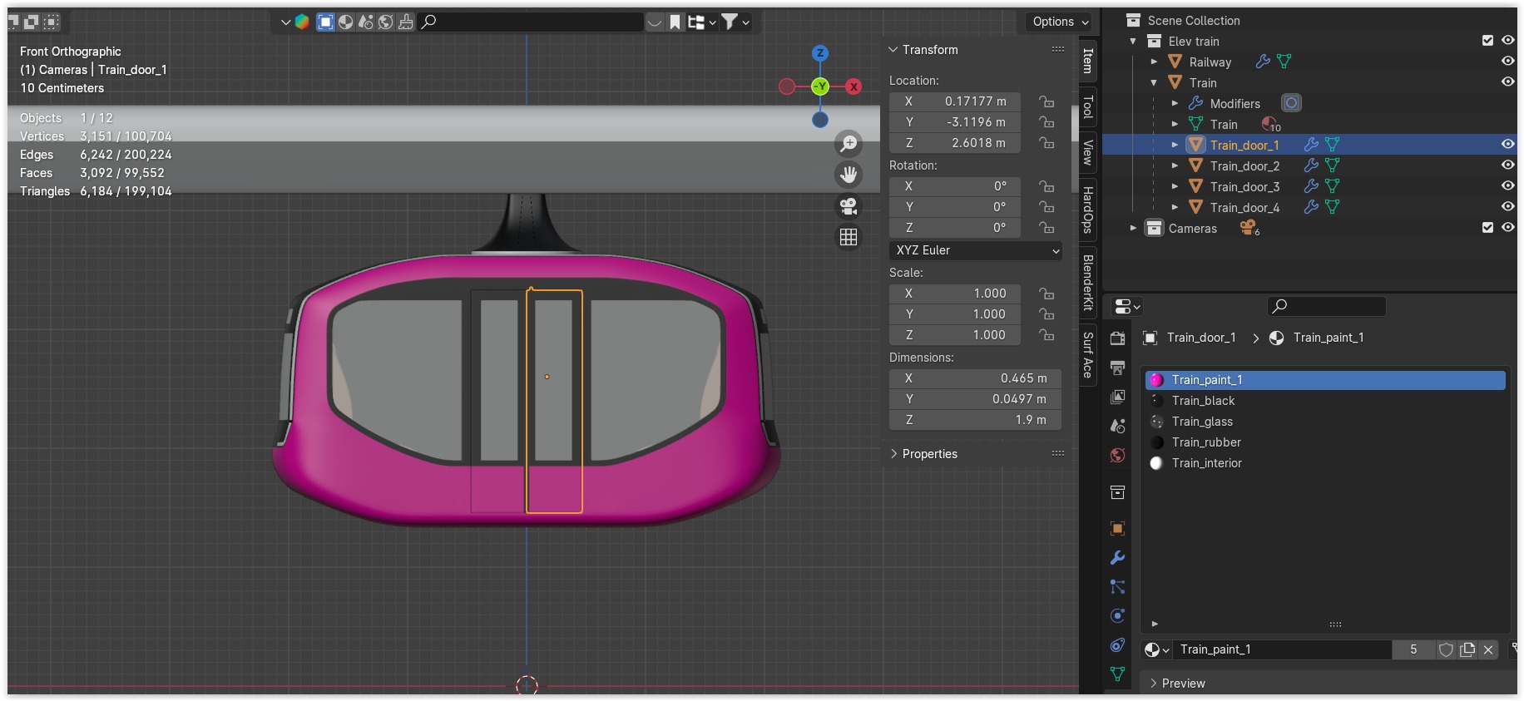Open the Object properties tab
The image size is (1524, 701).
click(1118, 529)
